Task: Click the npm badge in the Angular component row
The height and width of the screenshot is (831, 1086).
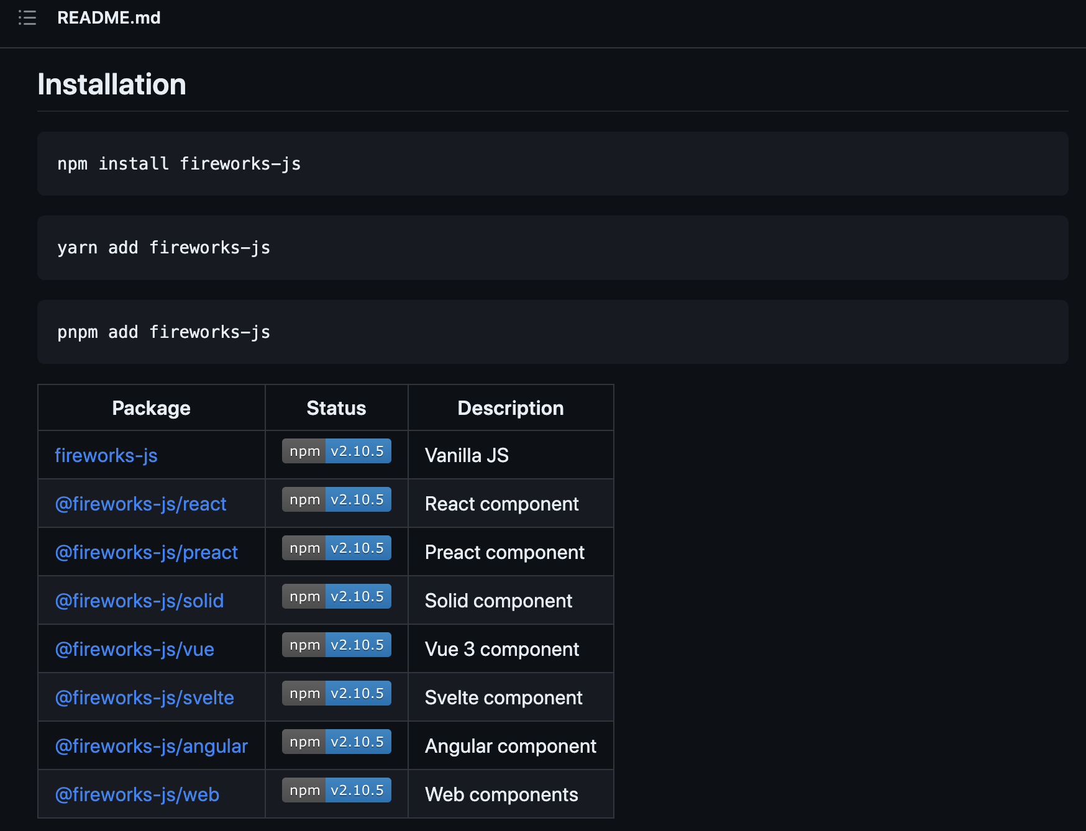Action: pos(337,742)
